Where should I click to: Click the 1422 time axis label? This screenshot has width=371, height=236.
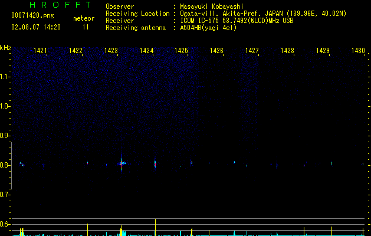75,51
